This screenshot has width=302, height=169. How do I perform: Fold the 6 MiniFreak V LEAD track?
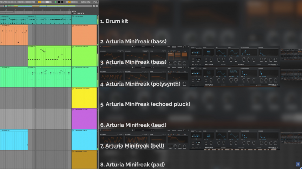pos(73,110)
